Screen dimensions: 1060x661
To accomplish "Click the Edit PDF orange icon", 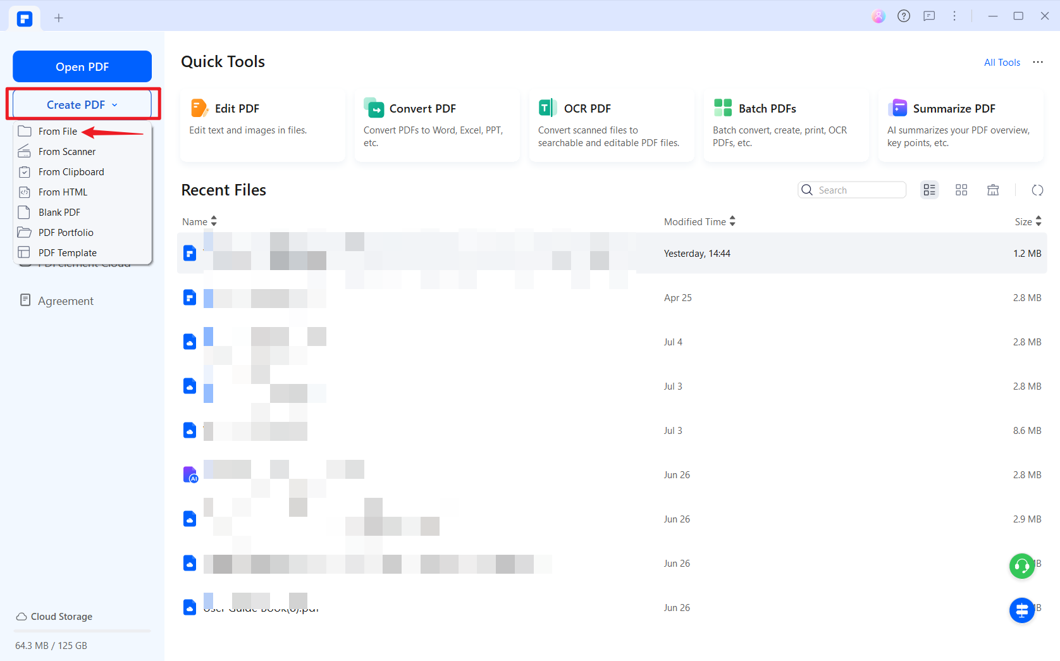I will point(199,108).
